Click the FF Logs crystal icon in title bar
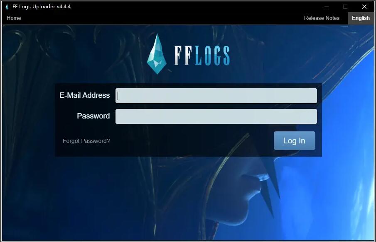The image size is (376, 242). 7,7
